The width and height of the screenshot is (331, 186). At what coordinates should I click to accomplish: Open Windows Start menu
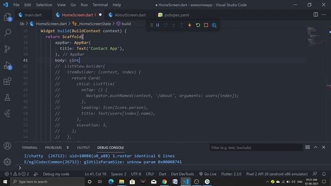click(5, 181)
